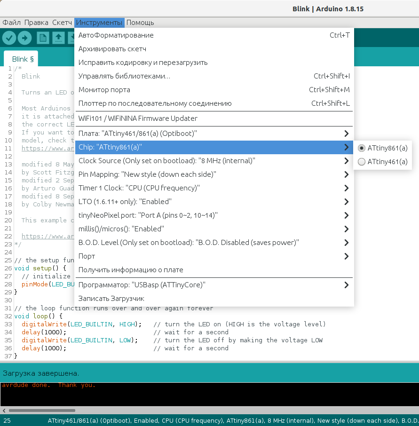Expand the B.O.D. Level submenu arrow
The height and width of the screenshot is (426, 419).
346,243
